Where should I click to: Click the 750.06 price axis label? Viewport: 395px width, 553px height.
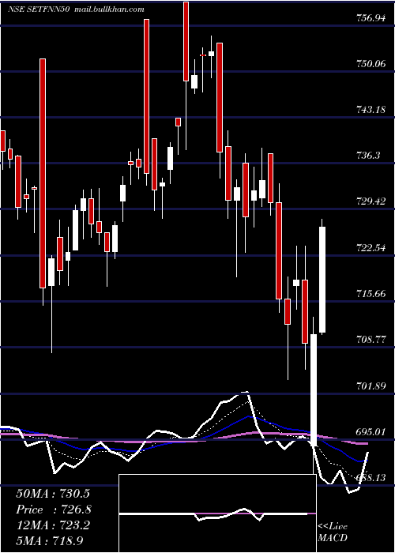coord(369,64)
